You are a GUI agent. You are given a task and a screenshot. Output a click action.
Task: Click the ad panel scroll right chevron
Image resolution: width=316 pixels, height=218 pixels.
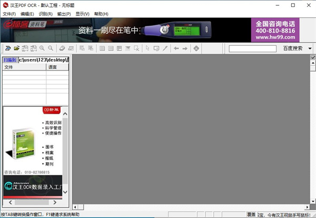(x=55, y=202)
